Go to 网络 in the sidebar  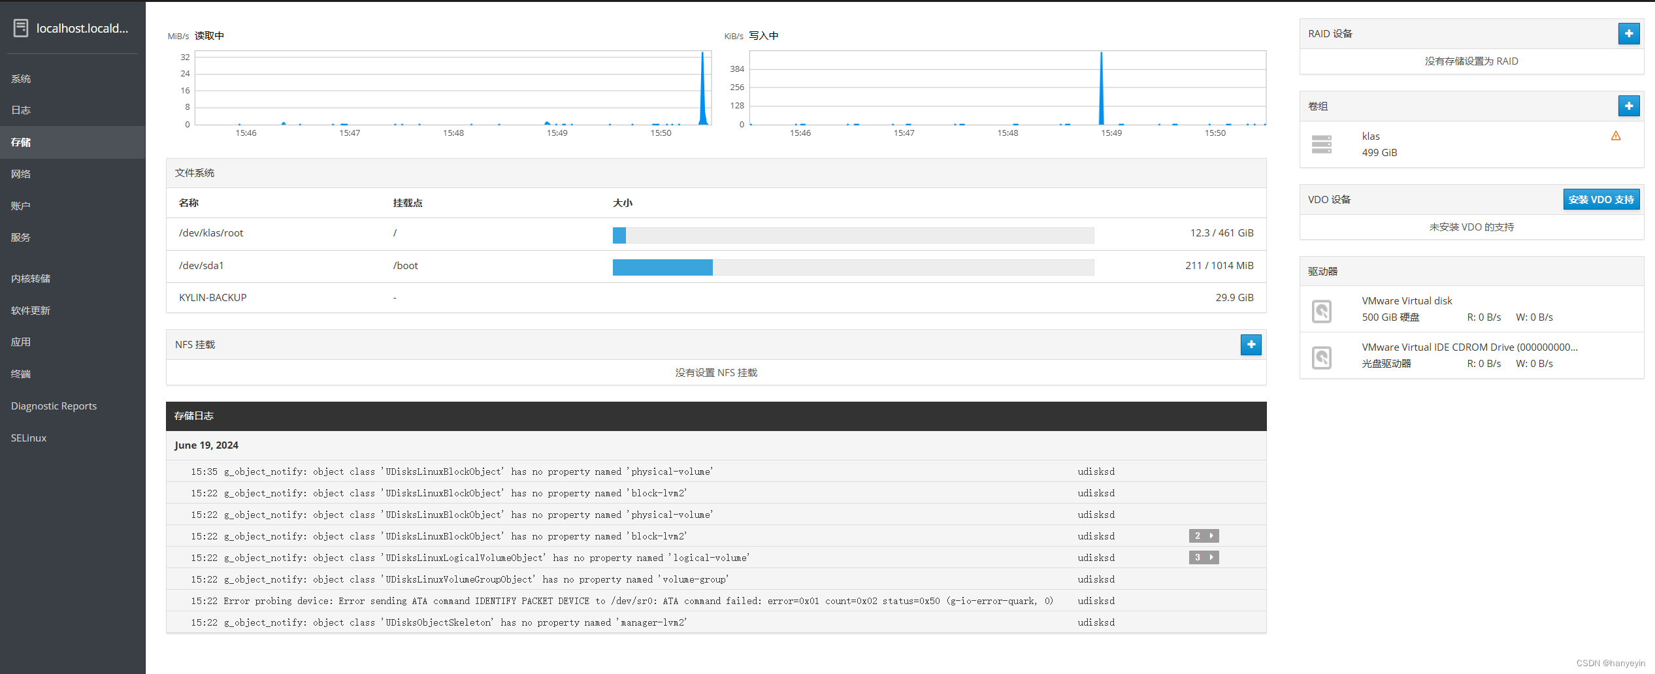pos(73,174)
